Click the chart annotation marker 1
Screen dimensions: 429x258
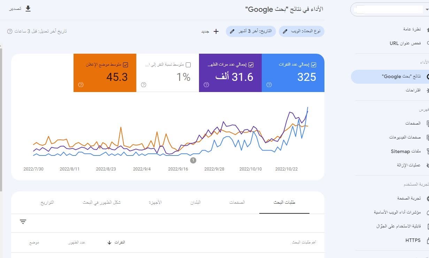pos(193,160)
